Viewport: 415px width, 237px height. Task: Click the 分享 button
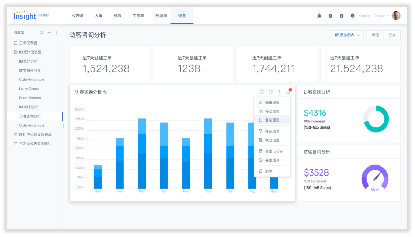coord(392,35)
